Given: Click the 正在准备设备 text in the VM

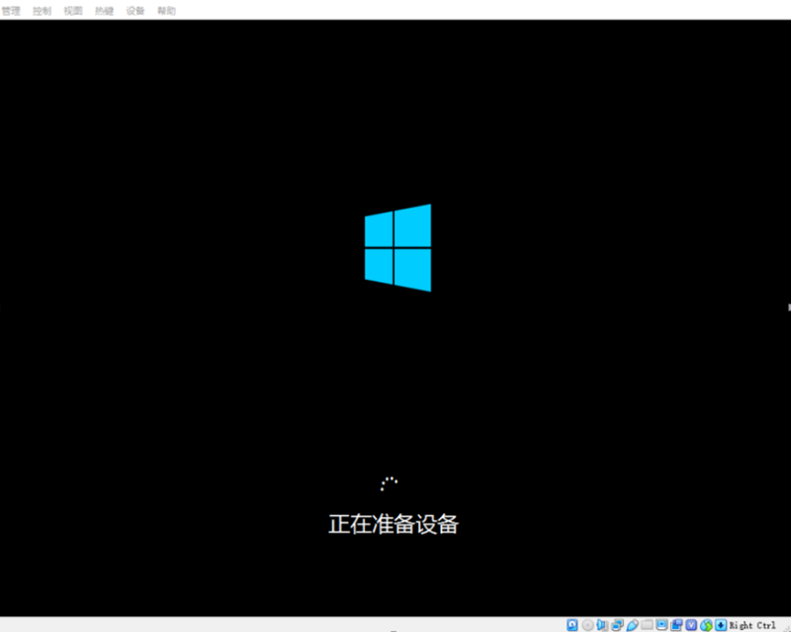Looking at the screenshot, I should (x=394, y=524).
